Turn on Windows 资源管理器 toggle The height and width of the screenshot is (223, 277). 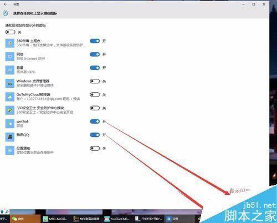[95, 81]
